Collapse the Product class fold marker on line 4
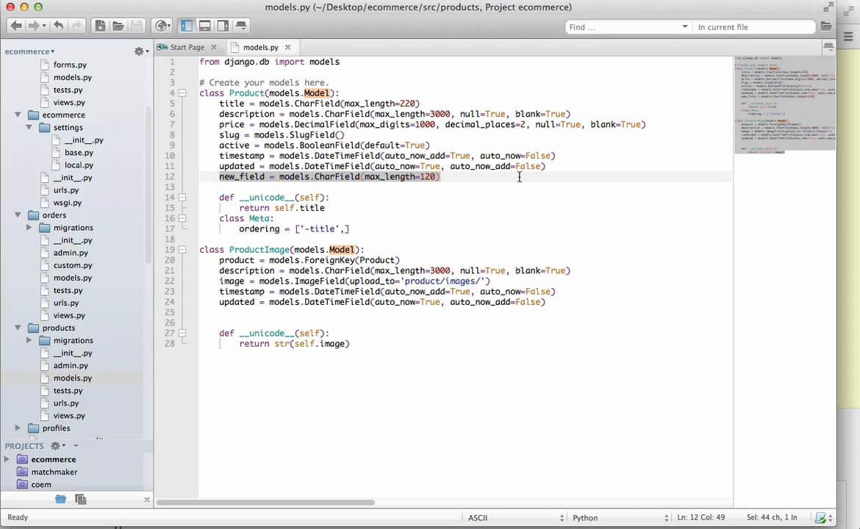The image size is (860, 529). pos(182,93)
